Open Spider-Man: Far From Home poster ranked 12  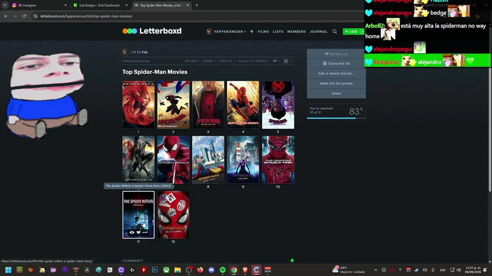coord(173,215)
